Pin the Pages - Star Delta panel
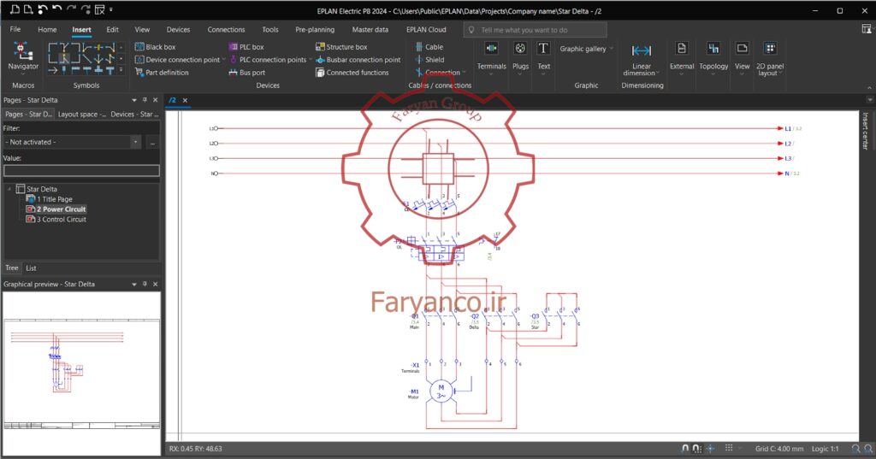 [145, 100]
